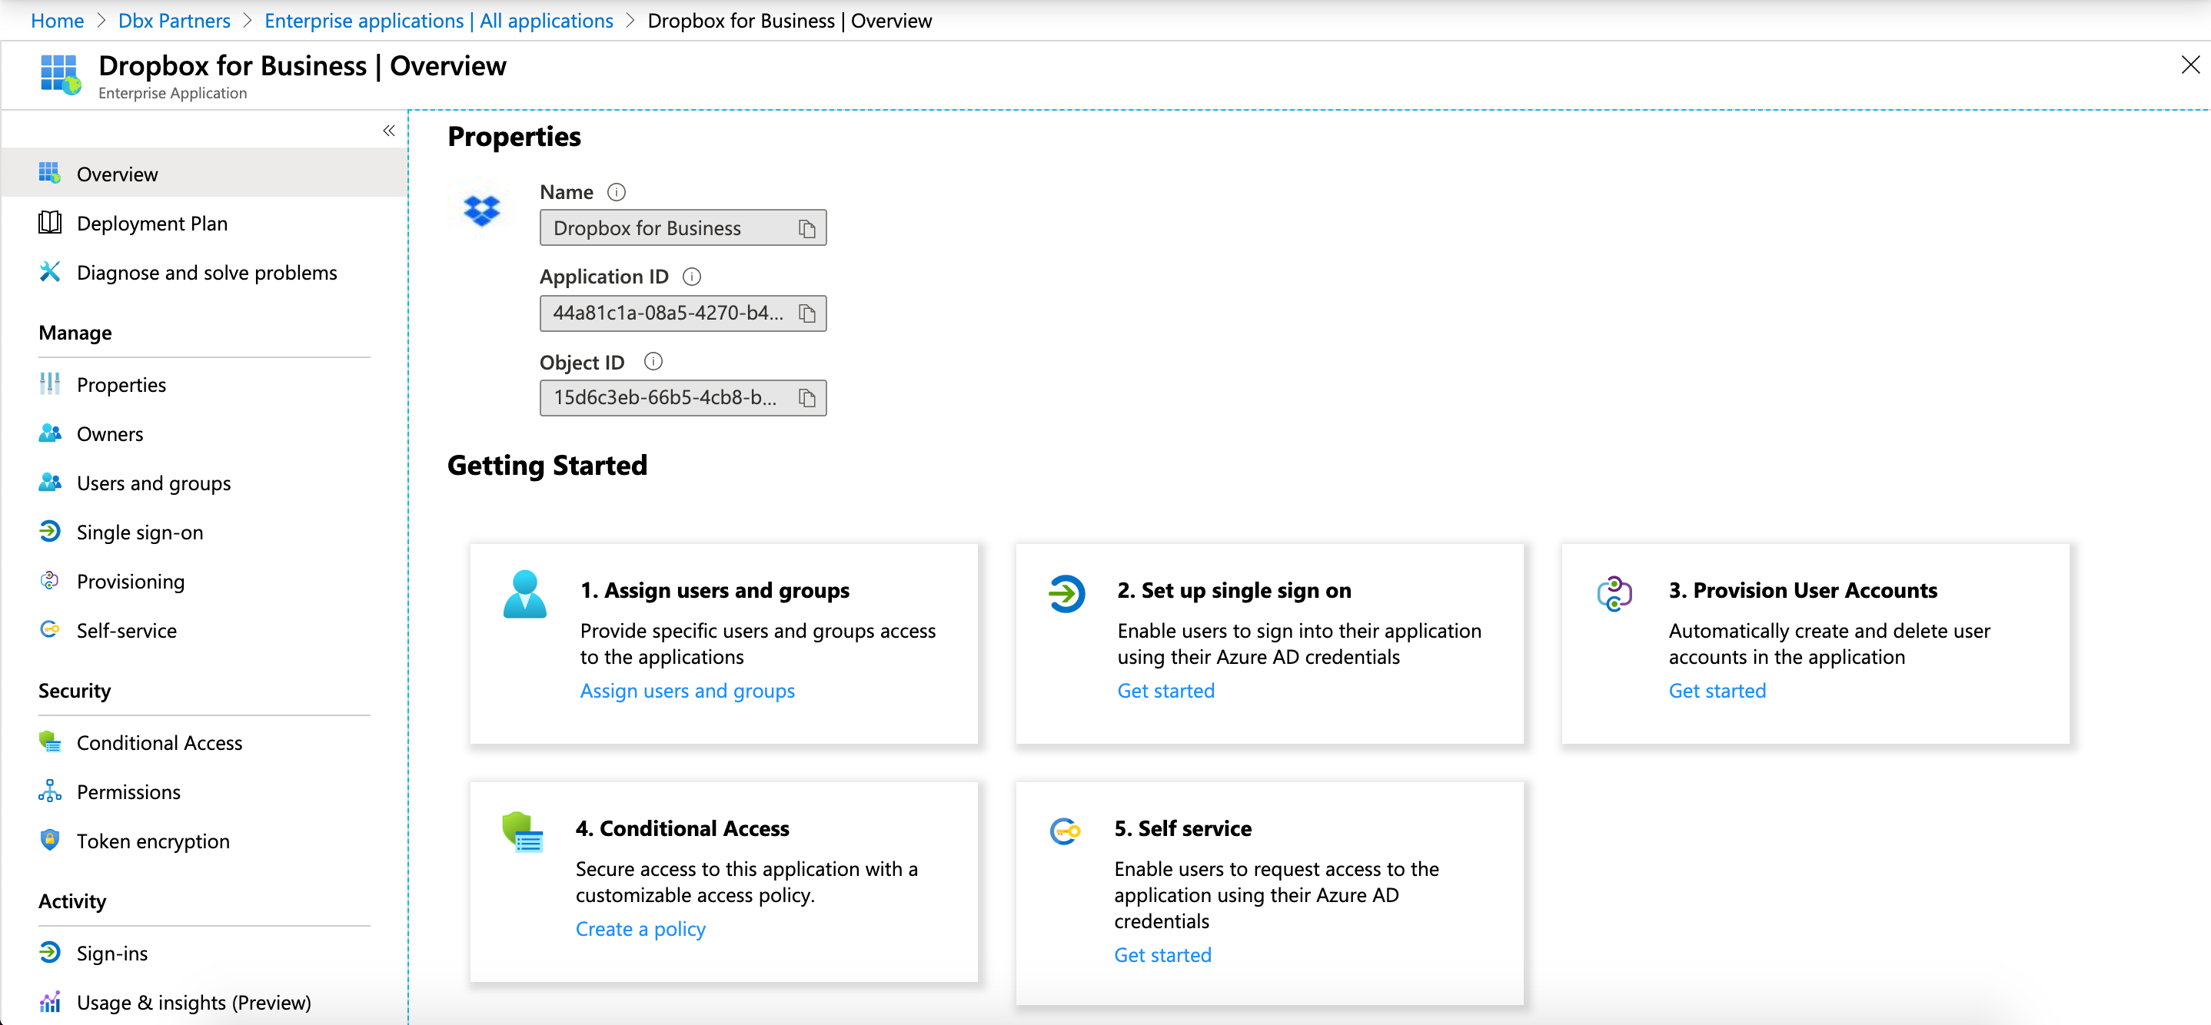The height and width of the screenshot is (1025, 2211).
Task: Open Token encryption page
Action: [153, 841]
